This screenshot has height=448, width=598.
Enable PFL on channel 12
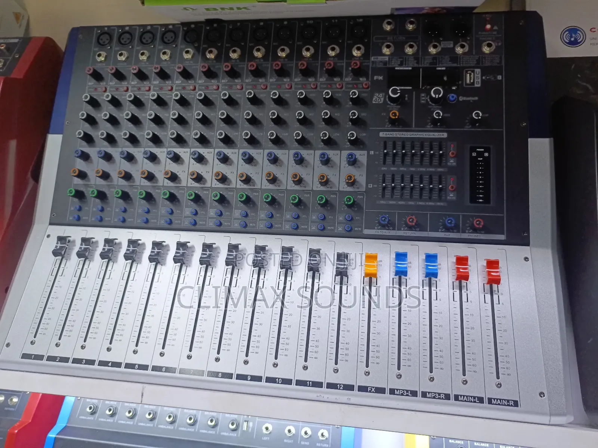coord(348,217)
